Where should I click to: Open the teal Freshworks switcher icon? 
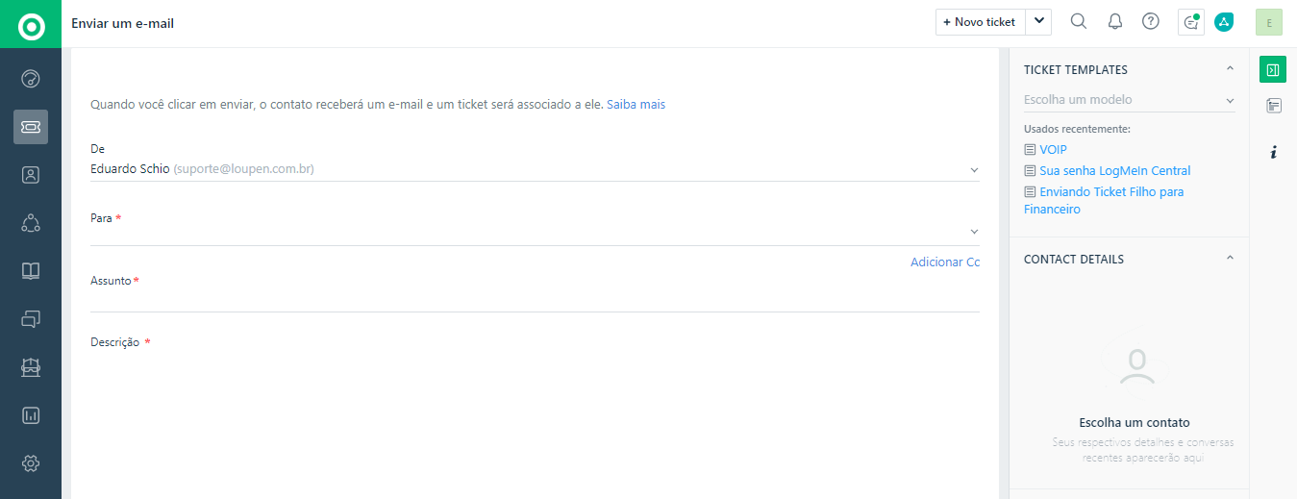[x=1224, y=22]
